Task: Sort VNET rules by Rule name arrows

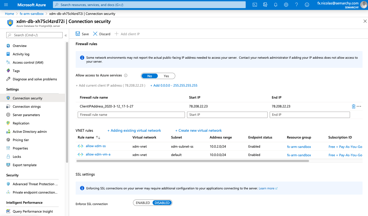Action: (98, 137)
